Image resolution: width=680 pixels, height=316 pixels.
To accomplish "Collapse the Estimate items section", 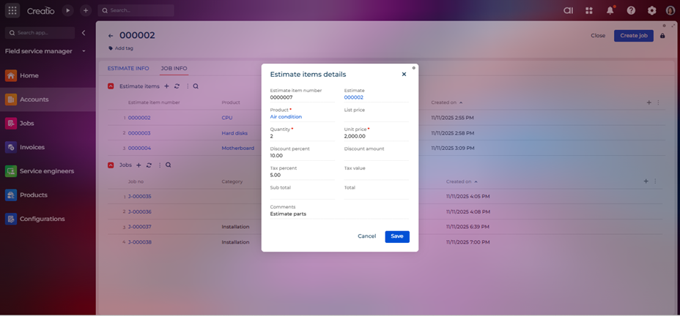I will click(111, 86).
